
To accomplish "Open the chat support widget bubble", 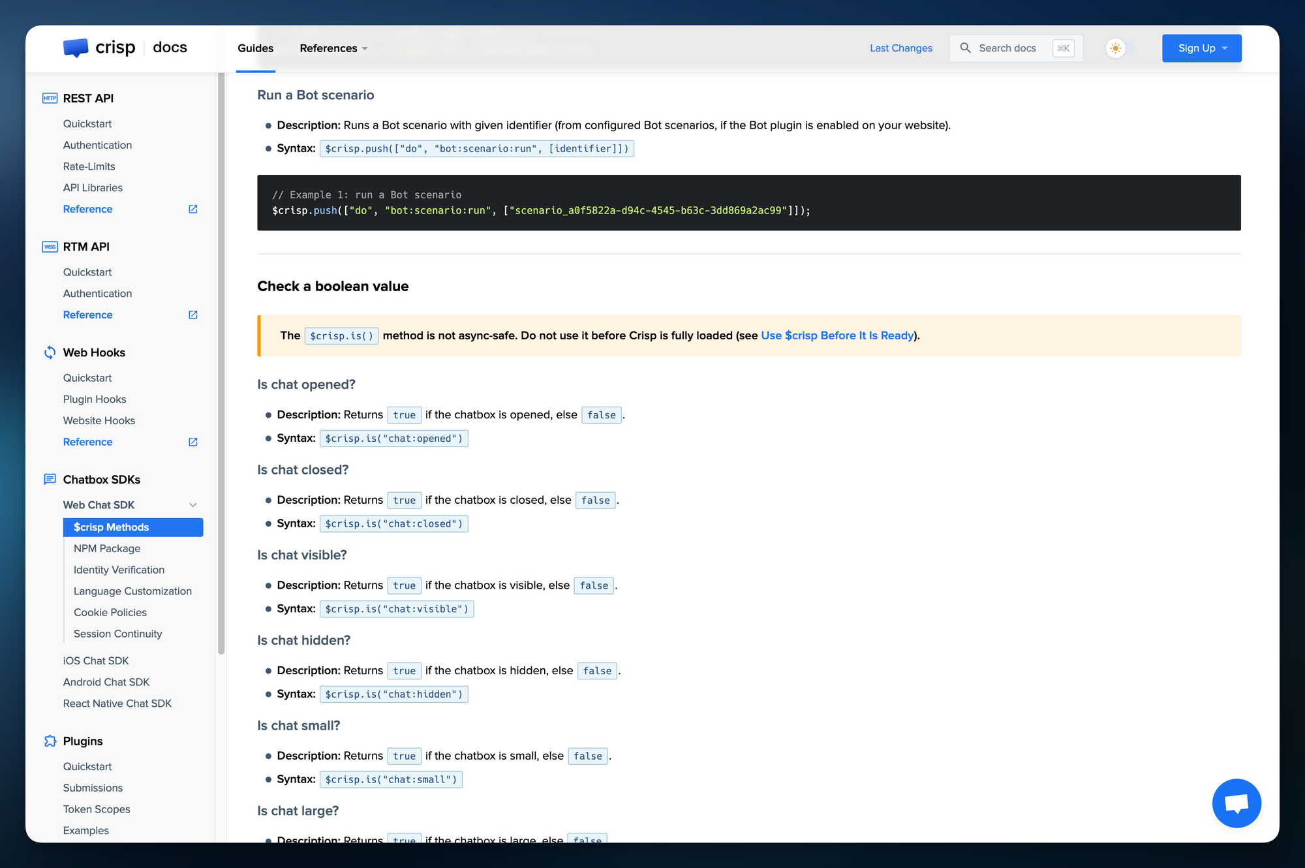I will tap(1236, 803).
